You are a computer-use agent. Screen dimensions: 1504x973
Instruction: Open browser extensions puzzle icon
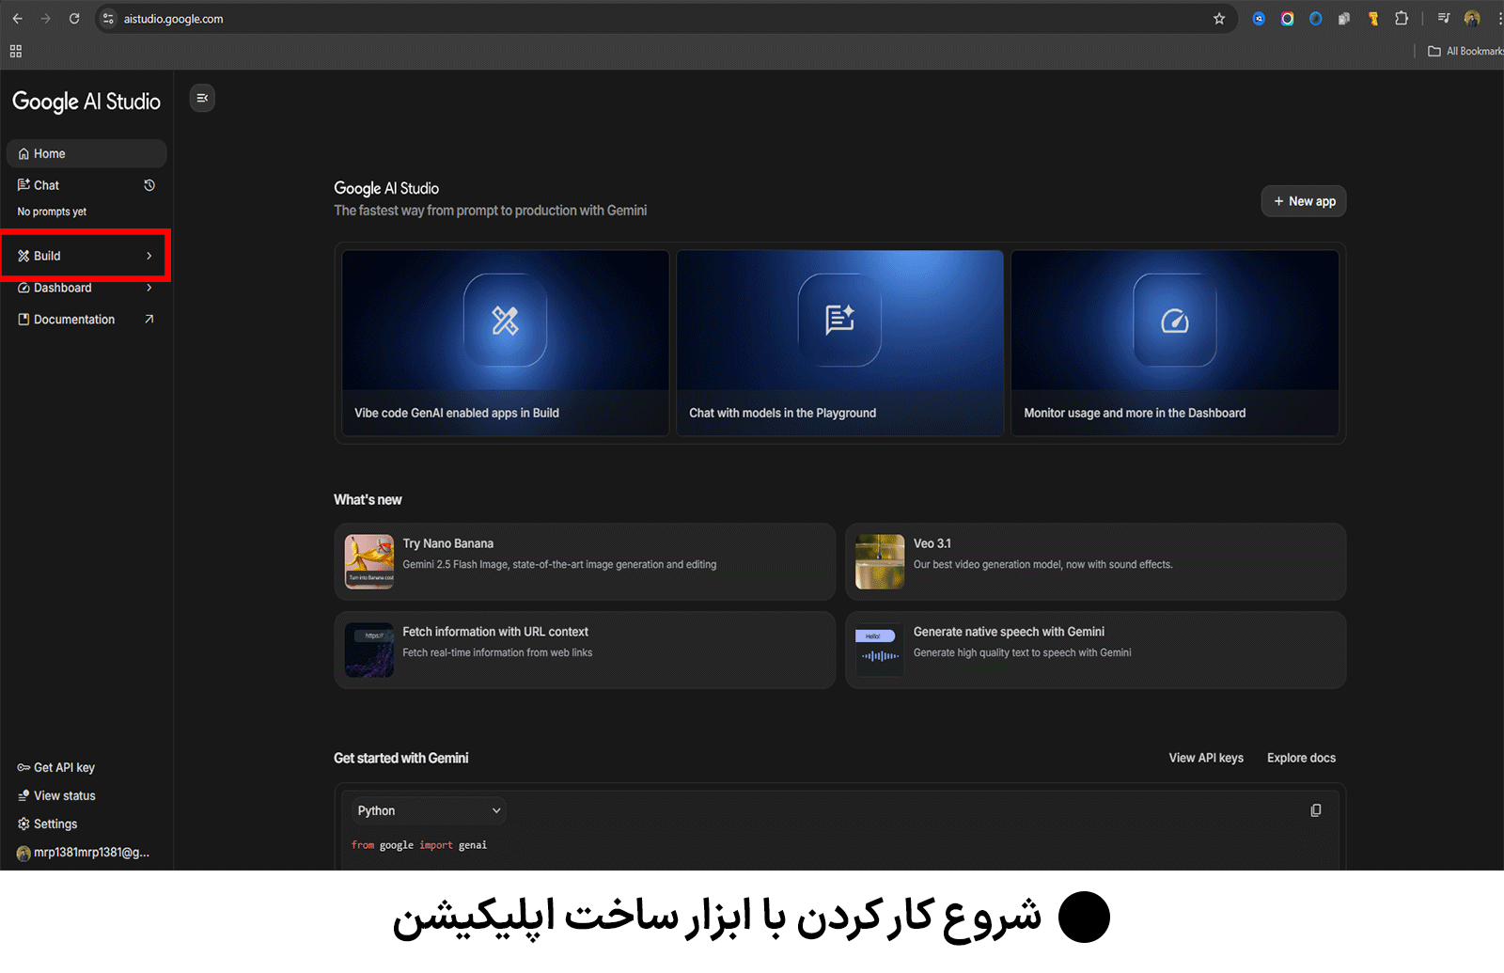(x=1402, y=19)
